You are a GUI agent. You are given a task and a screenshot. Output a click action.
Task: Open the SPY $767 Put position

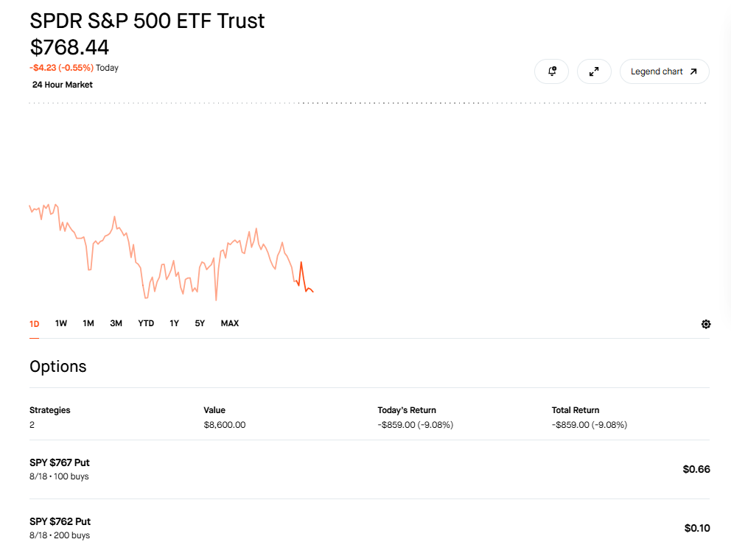pyautogui.click(x=369, y=469)
